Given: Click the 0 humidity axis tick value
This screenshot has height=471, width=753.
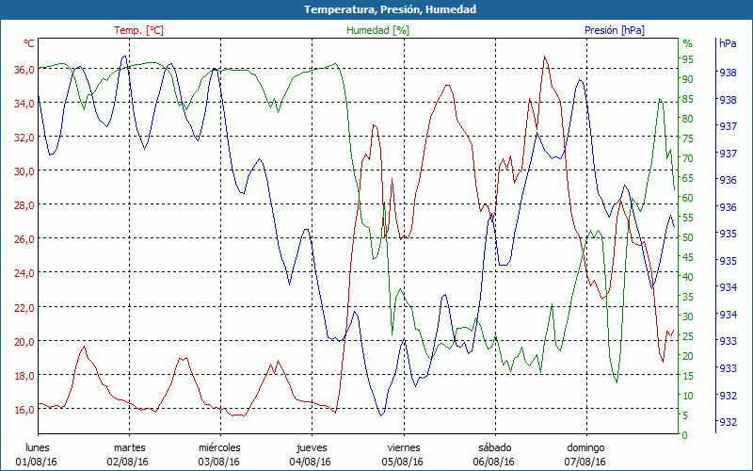Looking at the screenshot, I should [x=684, y=435].
